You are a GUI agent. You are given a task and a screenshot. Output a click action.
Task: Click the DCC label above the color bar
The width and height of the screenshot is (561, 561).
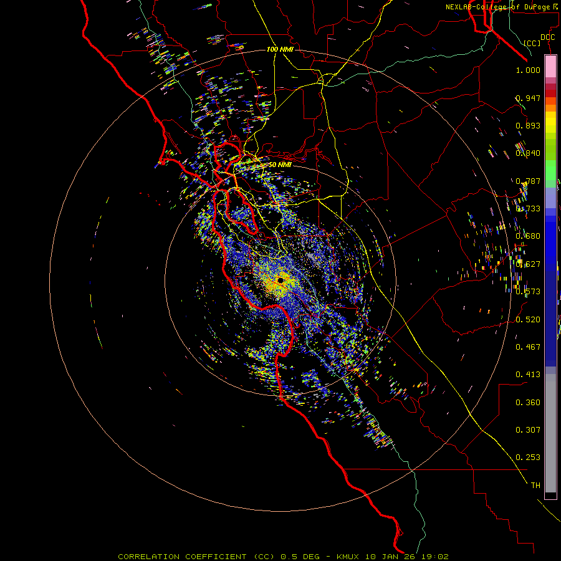point(547,37)
